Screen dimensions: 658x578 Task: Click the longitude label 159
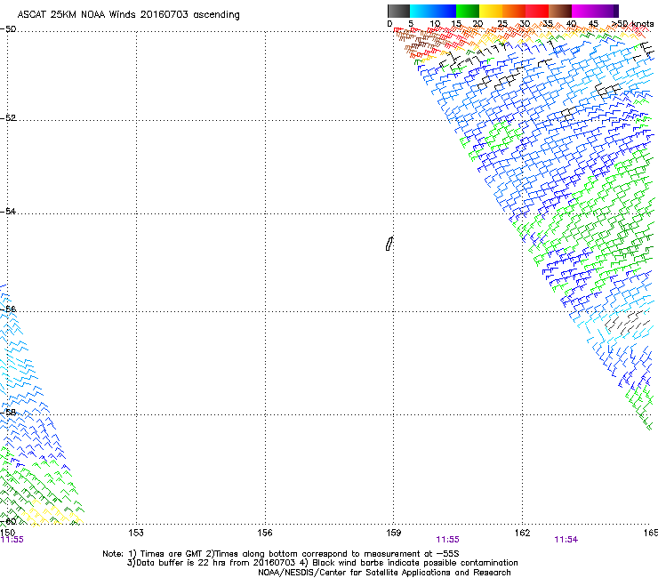click(394, 533)
